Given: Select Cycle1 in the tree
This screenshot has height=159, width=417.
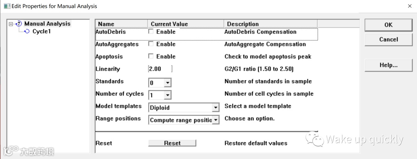Looking at the screenshot, I should 41,32.
